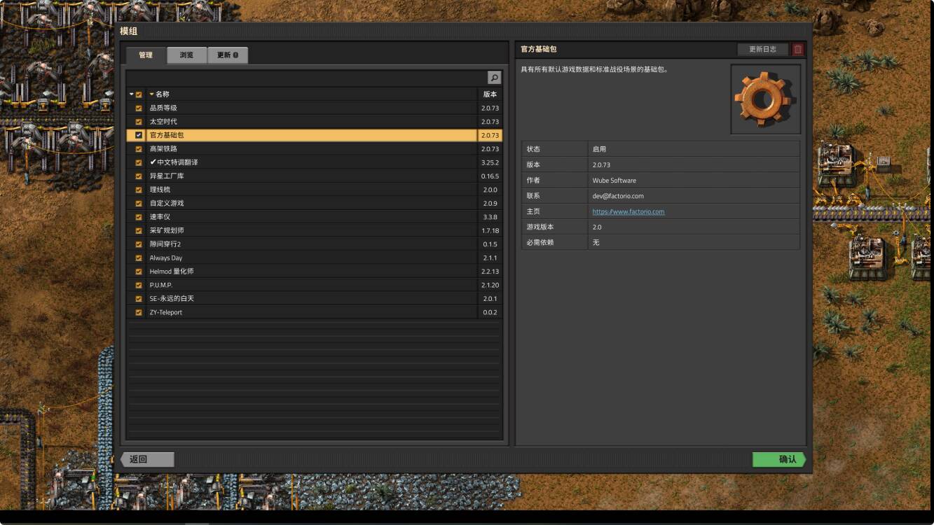Image resolution: width=934 pixels, height=525 pixels.
Task: Go back using 返回 button
Action: (x=147, y=459)
